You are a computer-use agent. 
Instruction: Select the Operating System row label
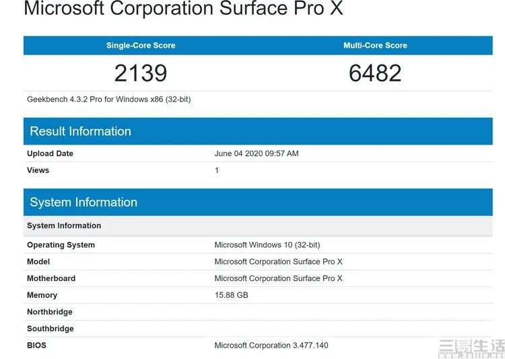point(61,245)
